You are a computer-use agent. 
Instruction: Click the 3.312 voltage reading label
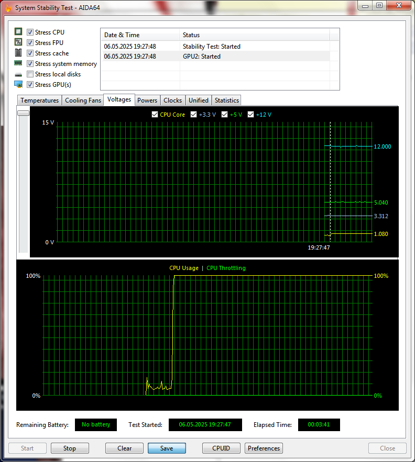pos(381,216)
